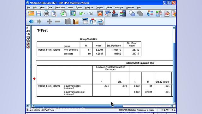Click t value 3.092
202x114 pixels.
pos(136,86)
